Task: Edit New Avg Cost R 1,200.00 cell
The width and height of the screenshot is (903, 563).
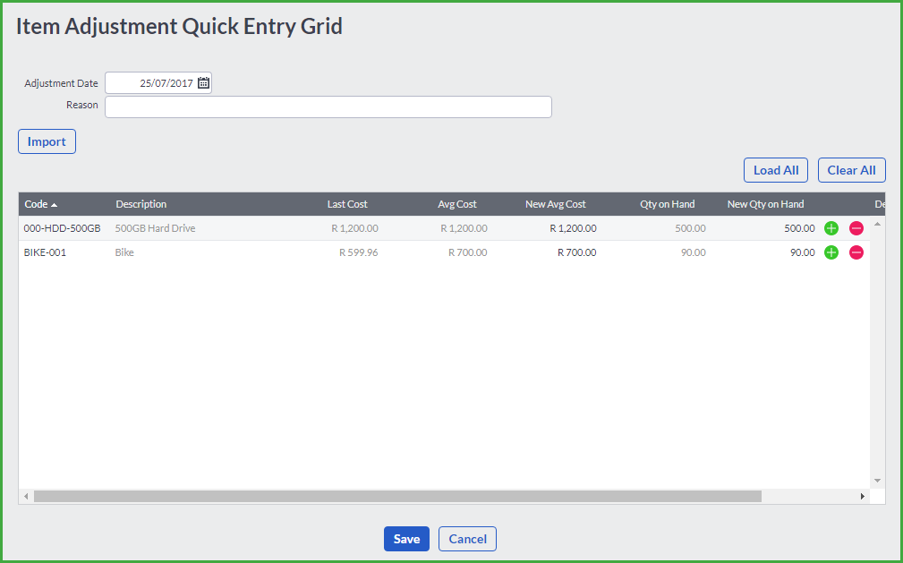Action: (x=573, y=228)
